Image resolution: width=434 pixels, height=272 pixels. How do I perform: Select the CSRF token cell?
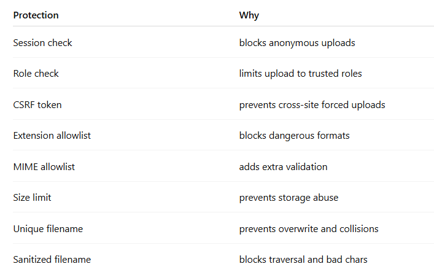point(37,105)
